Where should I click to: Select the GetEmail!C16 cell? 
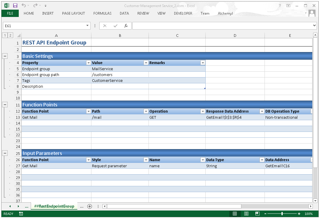pyautogui.click(x=289, y=166)
